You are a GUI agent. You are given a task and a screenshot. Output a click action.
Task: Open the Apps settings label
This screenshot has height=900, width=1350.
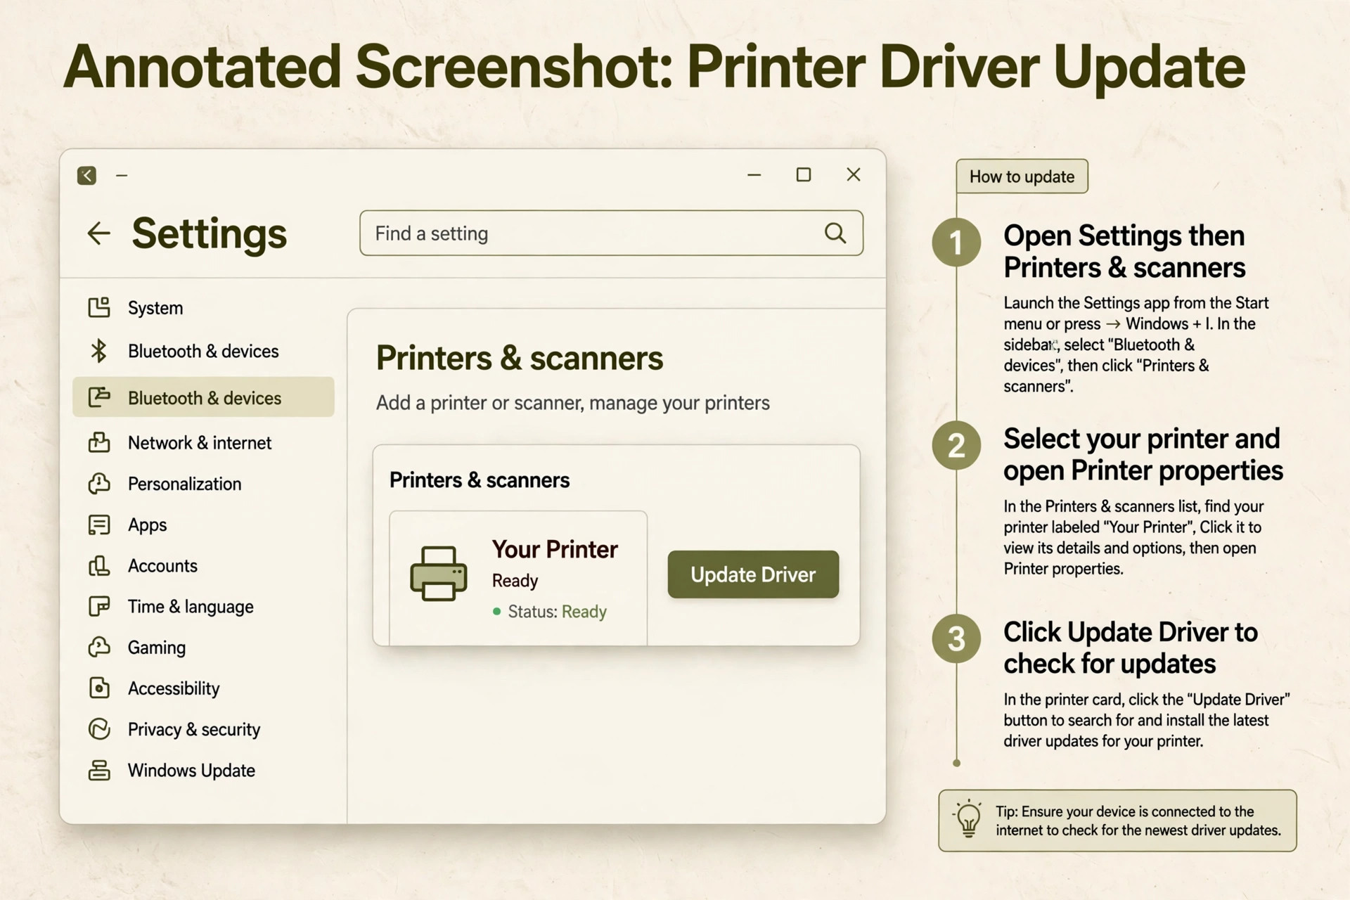147,525
